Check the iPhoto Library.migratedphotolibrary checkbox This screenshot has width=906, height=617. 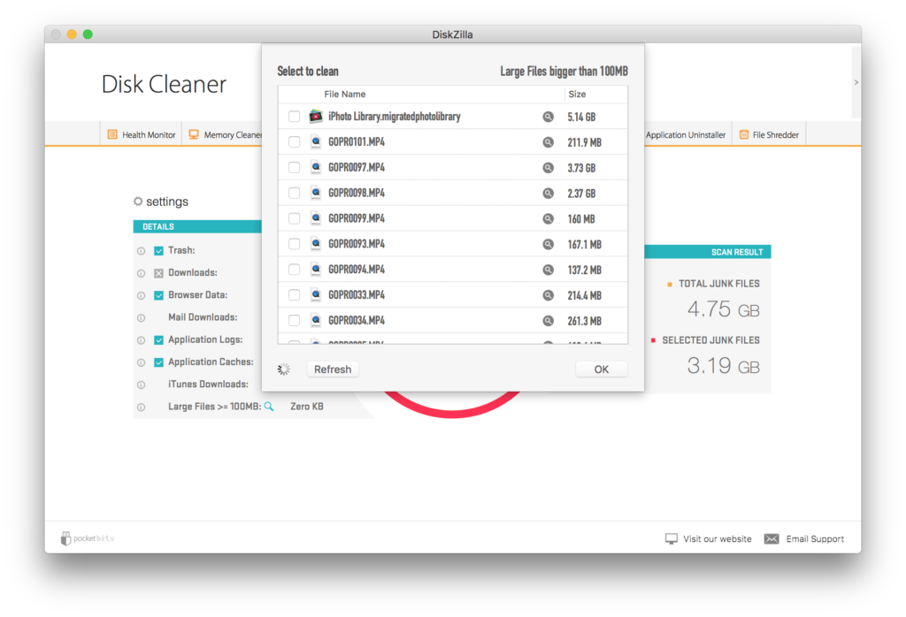click(x=294, y=117)
